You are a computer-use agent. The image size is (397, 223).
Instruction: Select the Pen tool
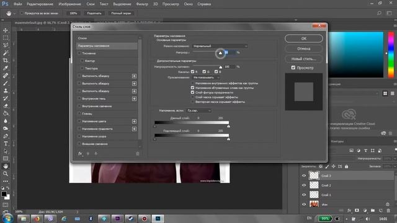6,136
